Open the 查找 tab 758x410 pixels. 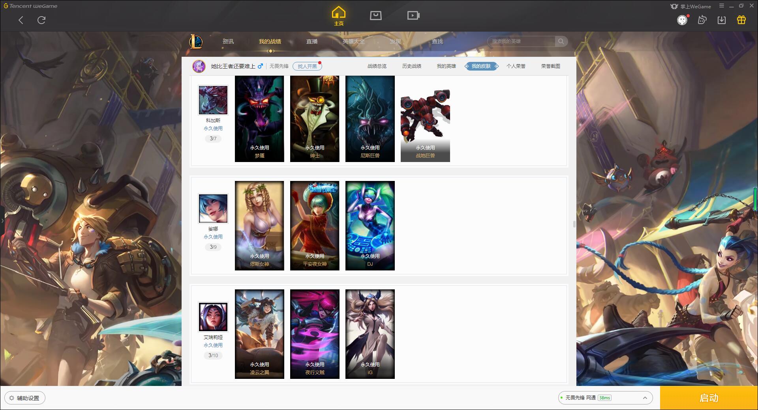(437, 41)
